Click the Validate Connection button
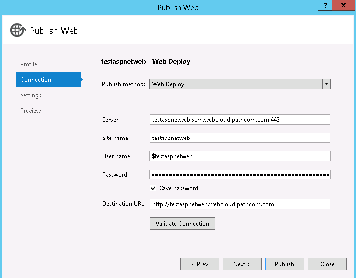356x278 pixels. 182,223
